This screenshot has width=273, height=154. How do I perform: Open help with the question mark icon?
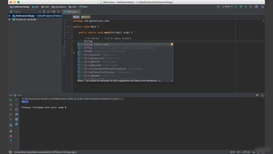11,141
